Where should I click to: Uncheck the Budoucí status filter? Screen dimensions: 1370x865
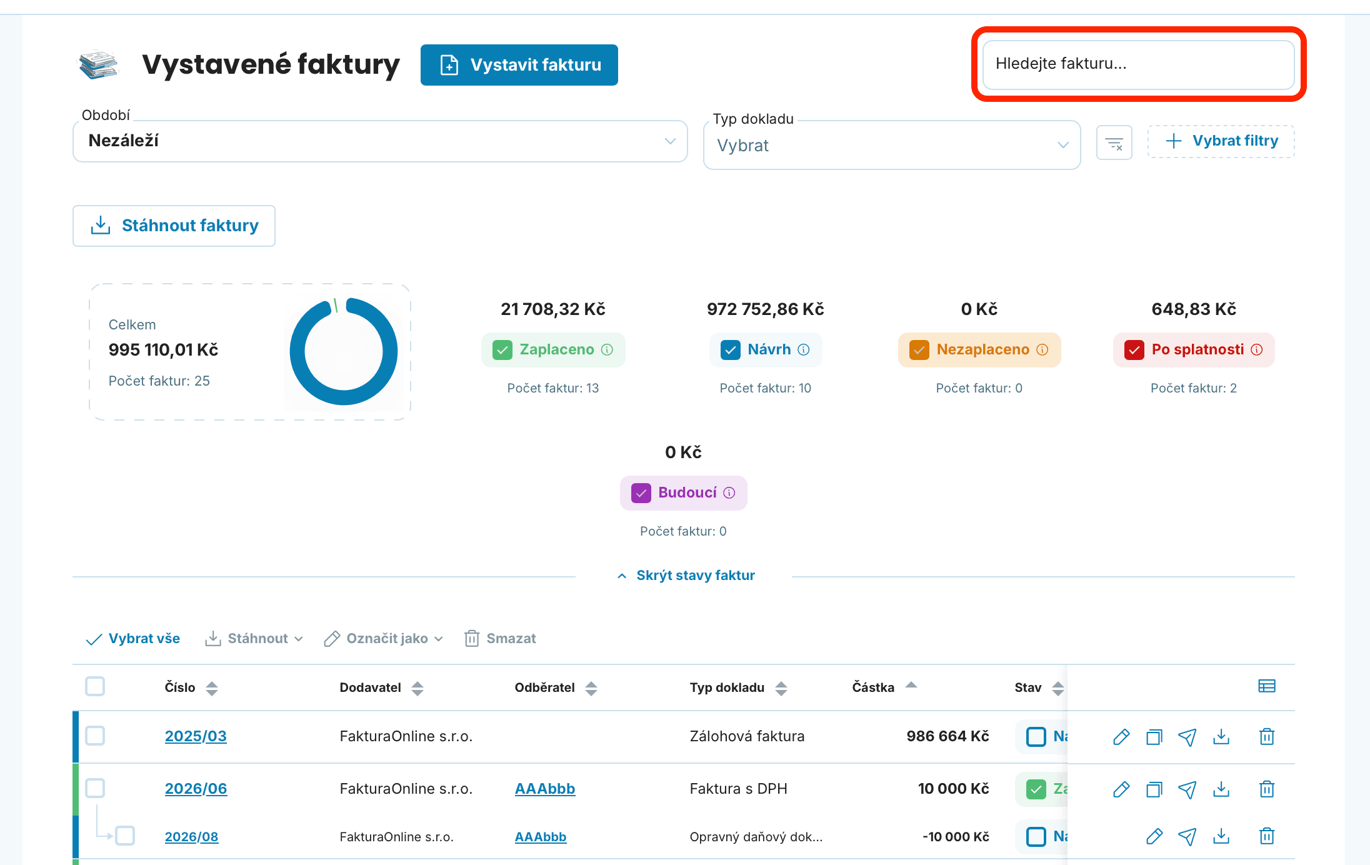641,492
